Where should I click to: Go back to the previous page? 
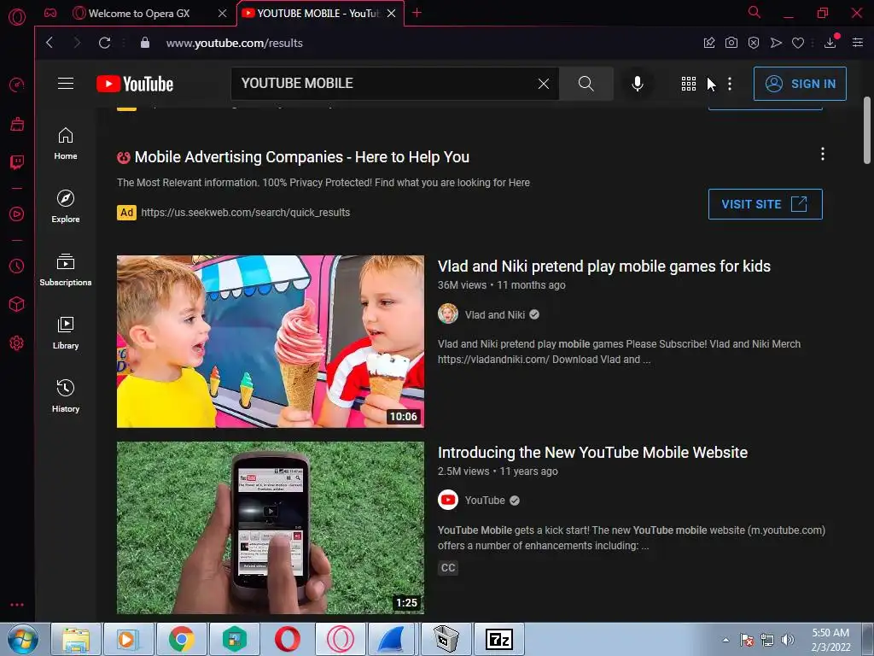click(50, 43)
